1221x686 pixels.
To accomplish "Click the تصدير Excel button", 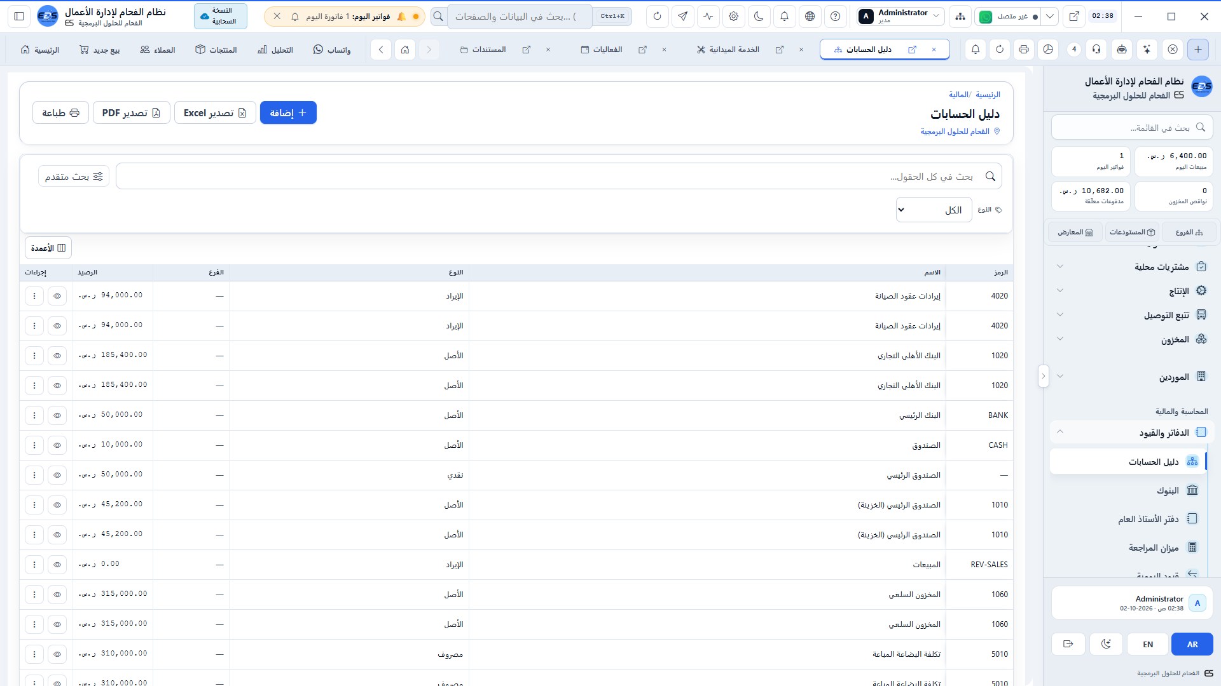I will coord(215,113).
